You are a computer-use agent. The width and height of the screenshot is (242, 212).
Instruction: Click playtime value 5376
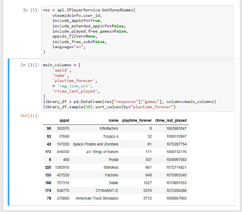click(x=148, y=190)
